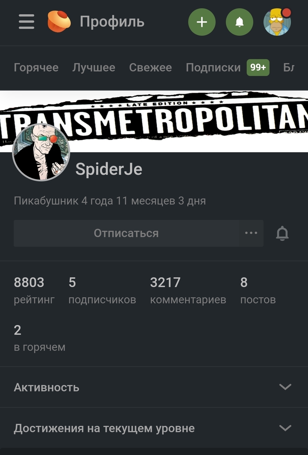
Task: Tap the Pikabu orange logo
Action: [59, 21]
